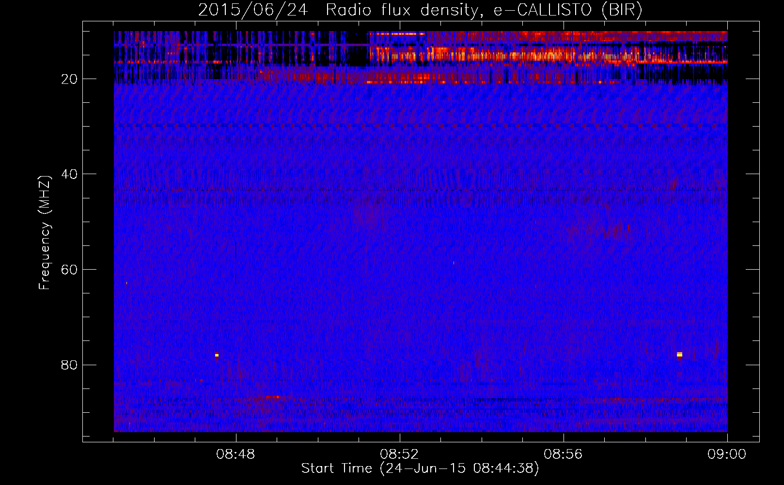
Task: Select the "08:52" time tick label
Action: [400, 454]
